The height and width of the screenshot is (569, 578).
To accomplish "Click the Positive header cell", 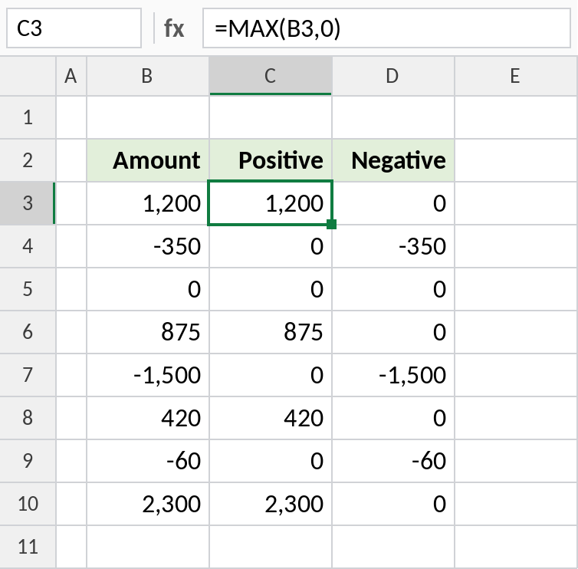I will (270, 160).
